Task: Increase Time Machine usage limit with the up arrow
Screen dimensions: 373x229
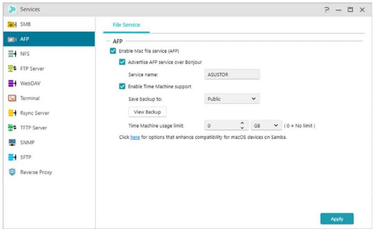Action: 242,123
